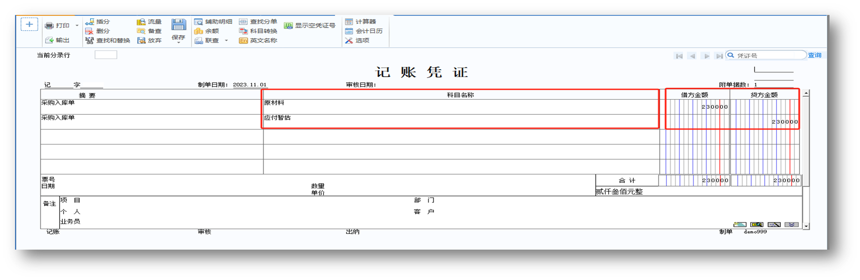Go to next voucher navigation arrow
The width and height of the screenshot is (860, 280).
pos(706,56)
